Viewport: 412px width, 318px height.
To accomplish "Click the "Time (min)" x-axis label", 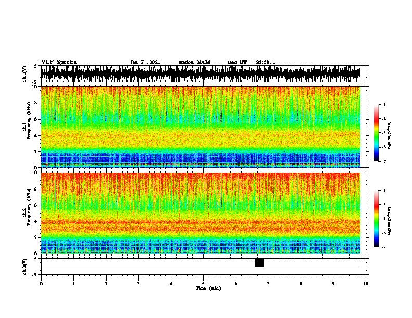I will tap(208, 288).
